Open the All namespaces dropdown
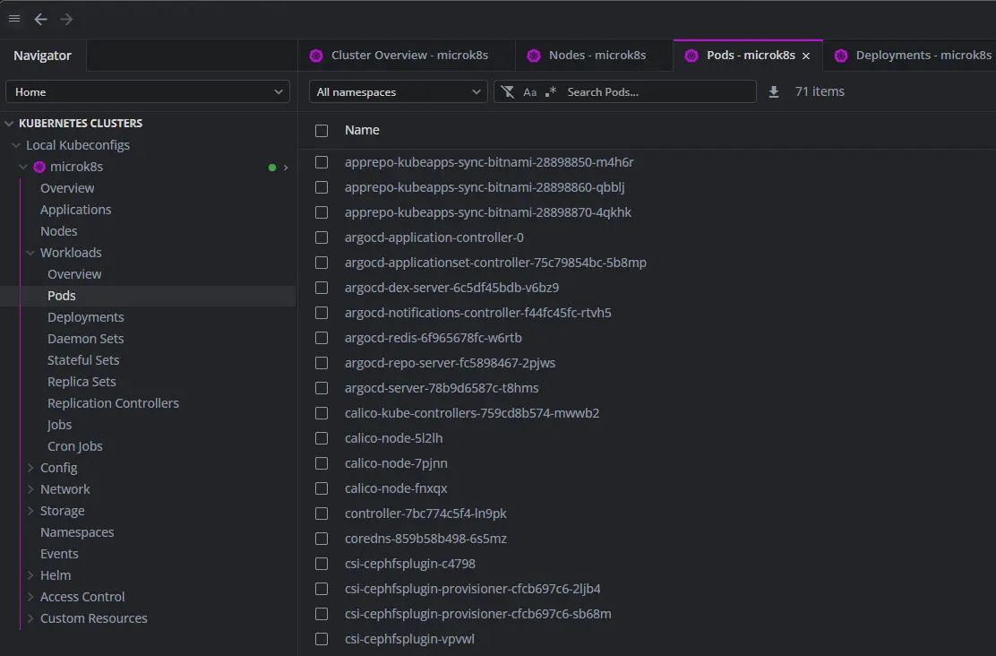996x656 pixels. coord(399,91)
